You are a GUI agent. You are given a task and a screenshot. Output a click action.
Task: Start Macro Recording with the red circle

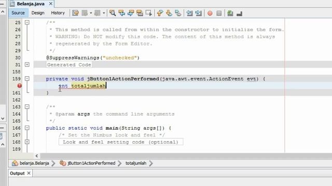(x=210, y=13)
